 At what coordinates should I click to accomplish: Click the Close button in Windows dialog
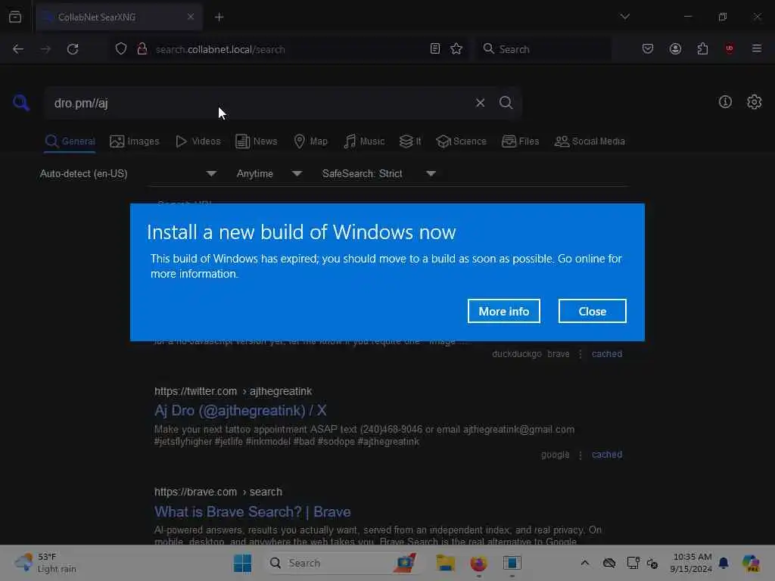[x=592, y=311]
